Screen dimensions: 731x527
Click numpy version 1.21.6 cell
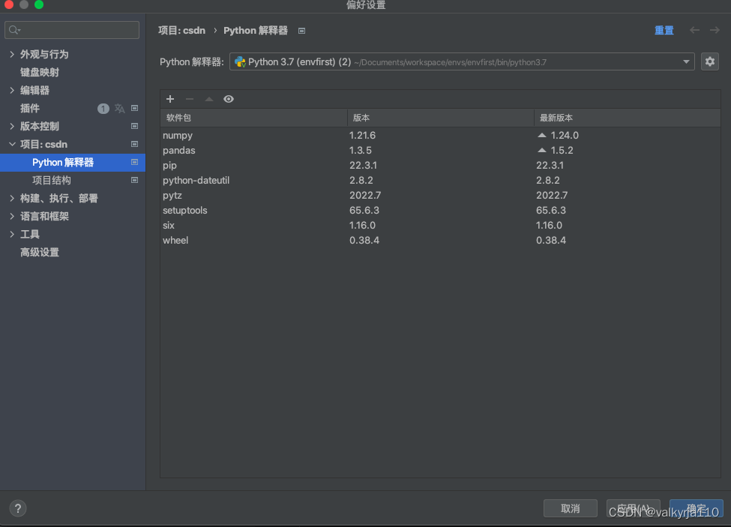pyautogui.click(x=362, y=135)
